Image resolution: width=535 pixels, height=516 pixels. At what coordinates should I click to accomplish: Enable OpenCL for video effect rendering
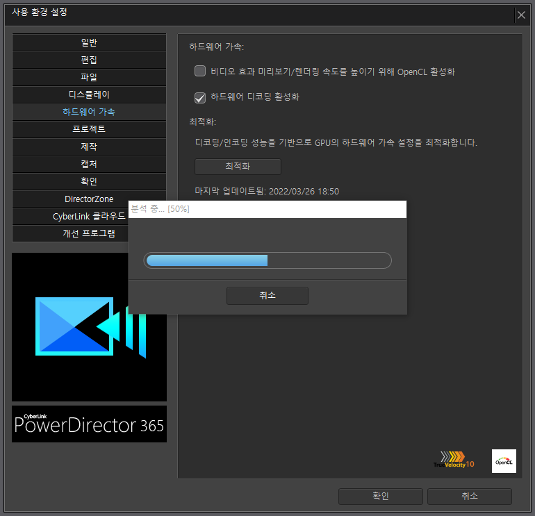(x=200, y=72)
